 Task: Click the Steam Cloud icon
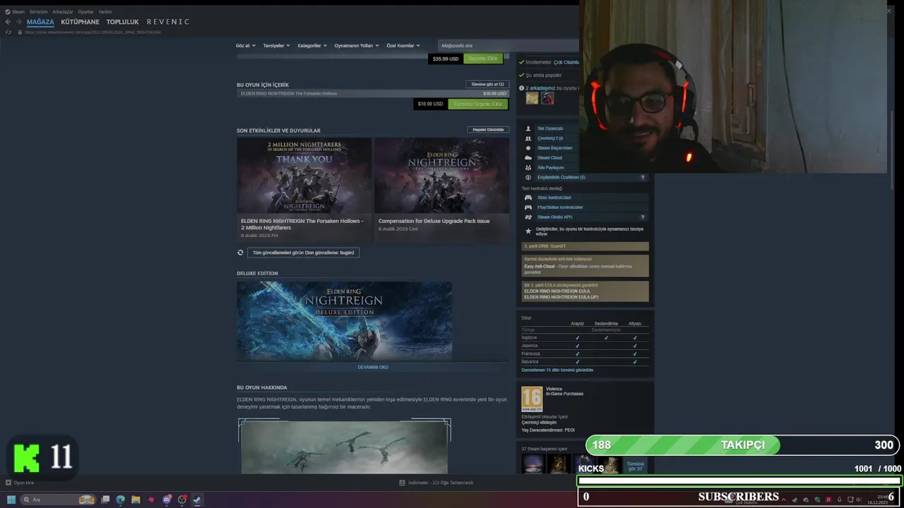pyautogui.click(x=528, y=158)
